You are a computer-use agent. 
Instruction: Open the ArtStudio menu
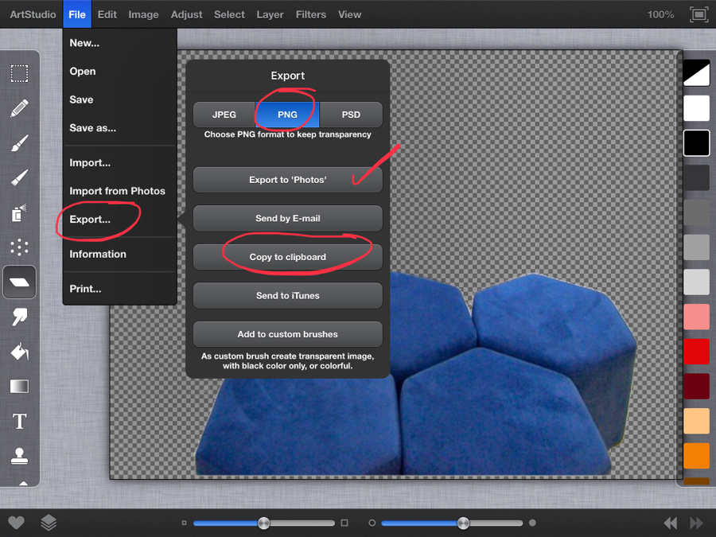coord(33,14)
